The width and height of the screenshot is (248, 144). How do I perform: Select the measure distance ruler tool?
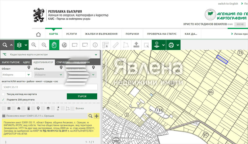click(116, 45)
